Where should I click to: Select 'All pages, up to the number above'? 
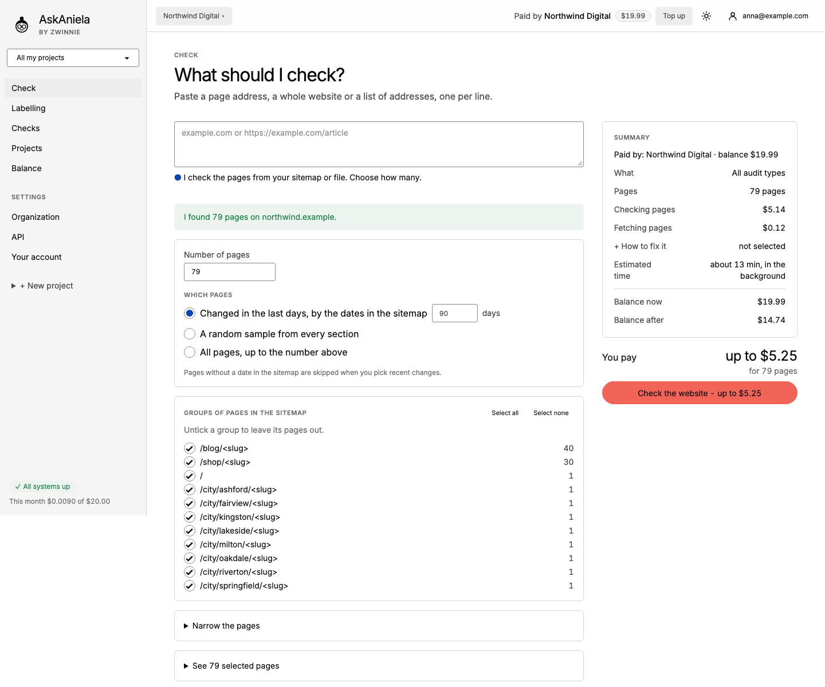coord(190,352)
